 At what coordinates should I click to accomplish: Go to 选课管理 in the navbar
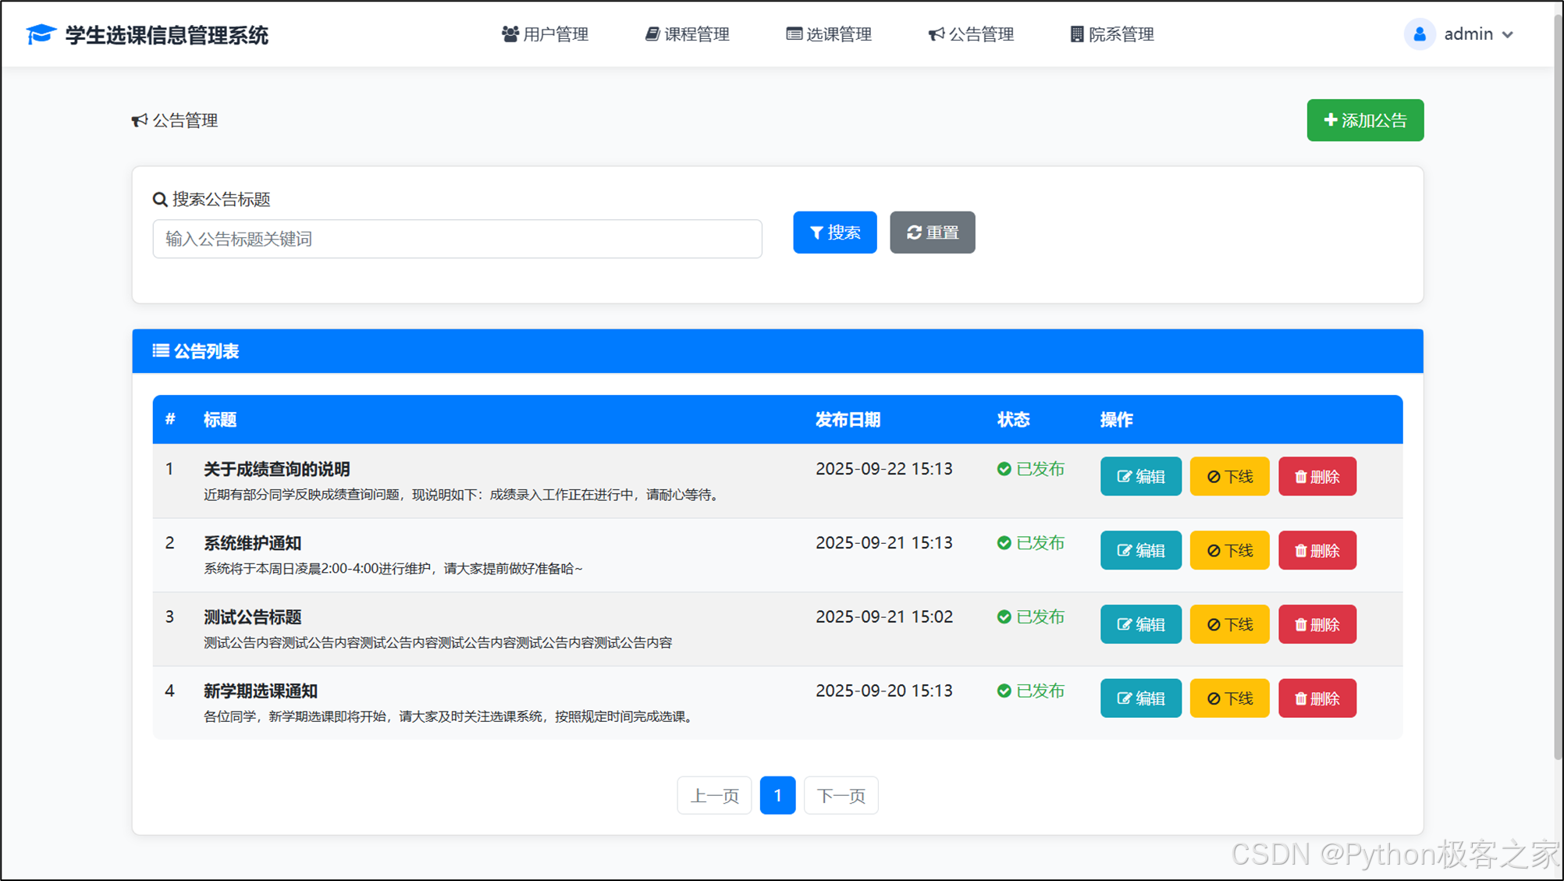(829, 34)
